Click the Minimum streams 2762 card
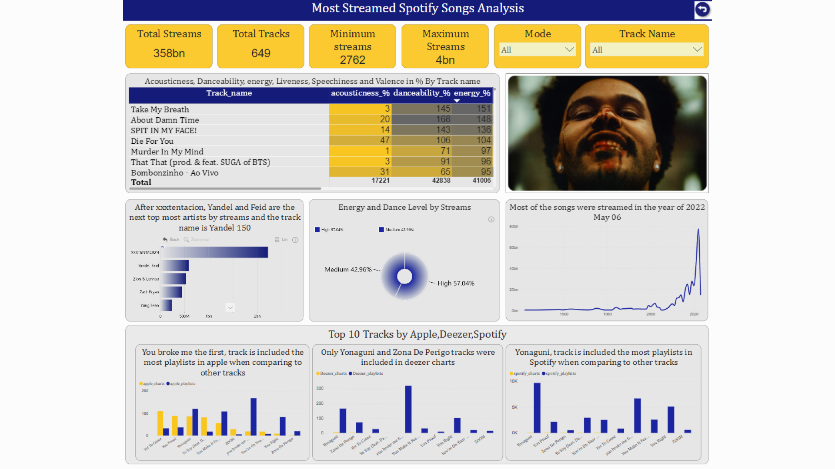Screen dimensions: 835x469 (x=352, y=46)
